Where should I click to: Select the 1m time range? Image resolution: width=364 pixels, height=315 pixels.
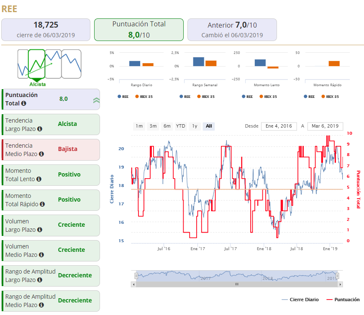139,126
